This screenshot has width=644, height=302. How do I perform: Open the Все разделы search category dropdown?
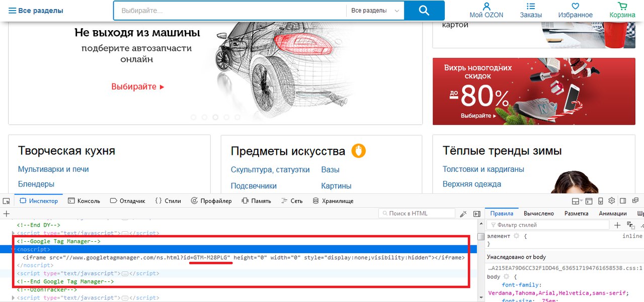(x=375, y=11)
